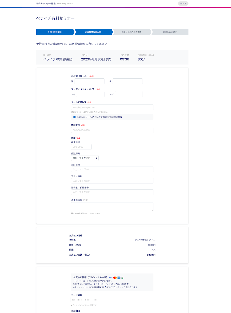The width and height of the screenshot is (231, 313).
Task: Click the お申し込み完了 step
Action: tap(170, 32)
